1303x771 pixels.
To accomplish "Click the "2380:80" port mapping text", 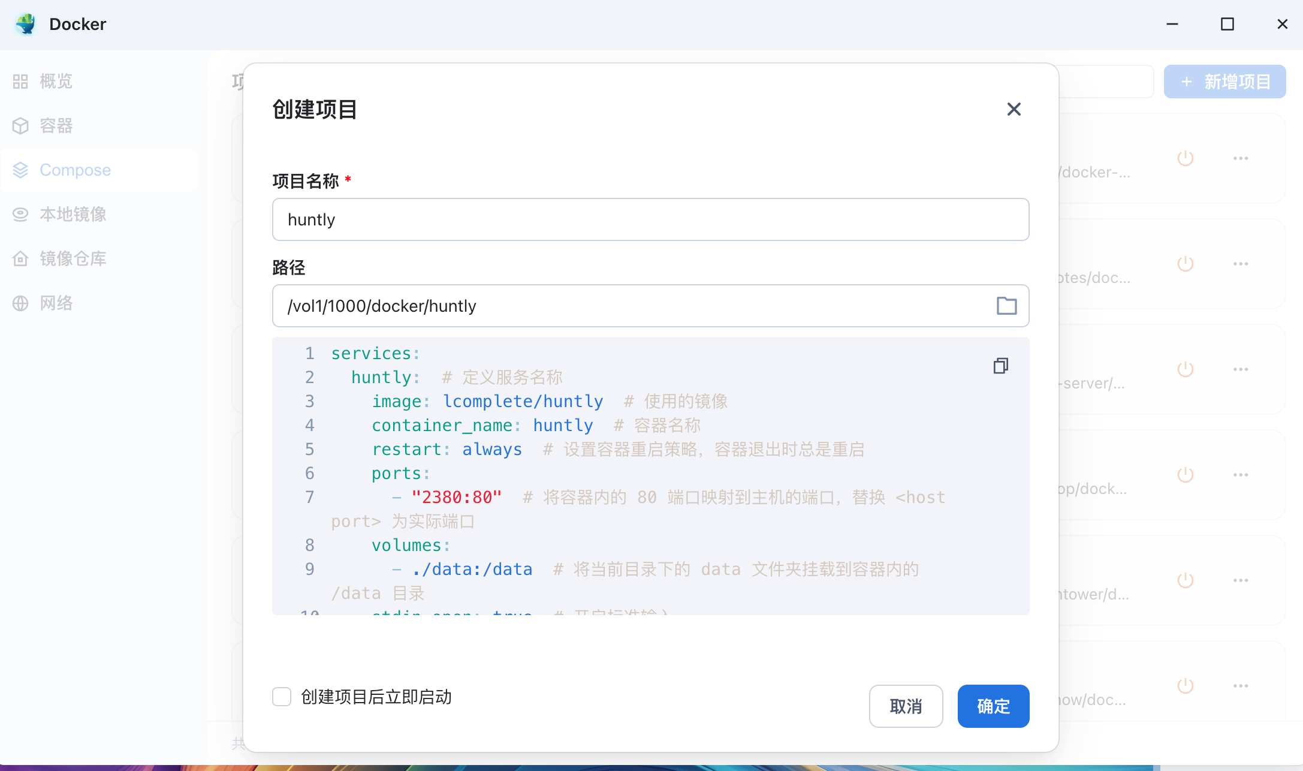I will pyautogui.click(x=457, y=498).
